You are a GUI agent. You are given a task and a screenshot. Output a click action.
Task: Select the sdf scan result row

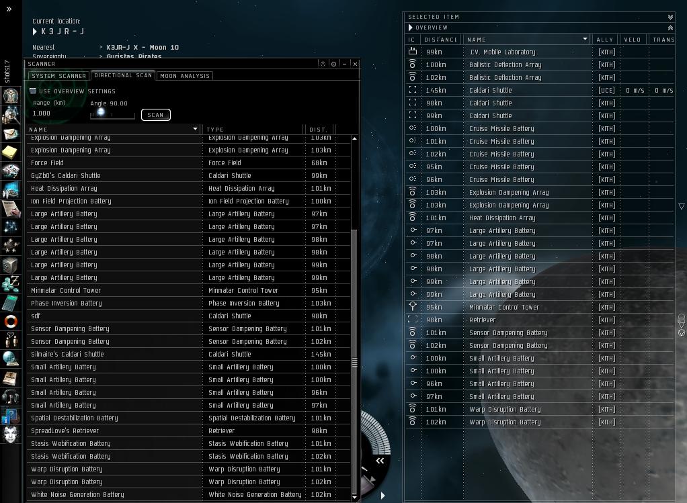tap(189, 316)
